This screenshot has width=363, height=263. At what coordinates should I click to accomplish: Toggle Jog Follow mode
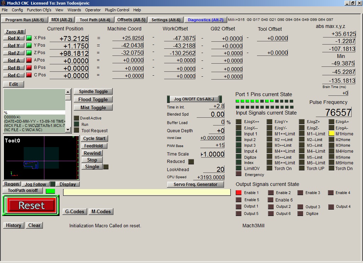tap(35, 184)
